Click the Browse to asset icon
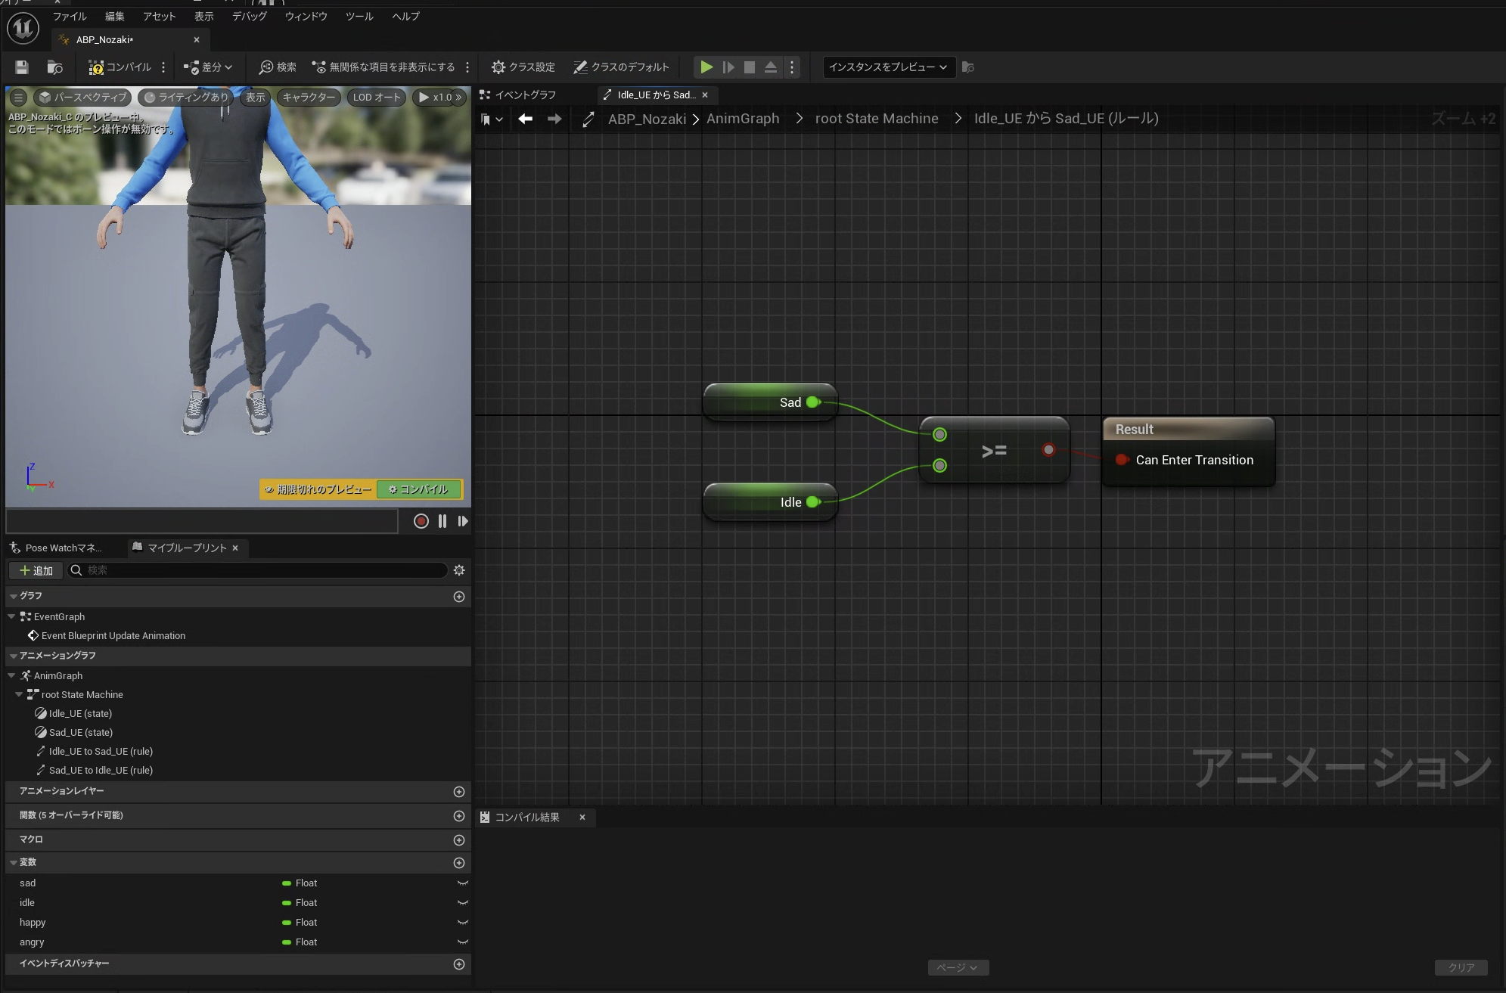The width and height of the screenshot is (1506, 993). 54,67
